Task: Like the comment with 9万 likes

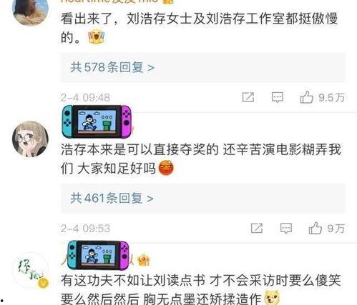Action: 316,228
